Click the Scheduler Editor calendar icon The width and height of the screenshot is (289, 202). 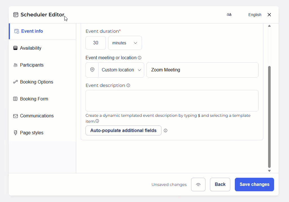pos(16,15)
